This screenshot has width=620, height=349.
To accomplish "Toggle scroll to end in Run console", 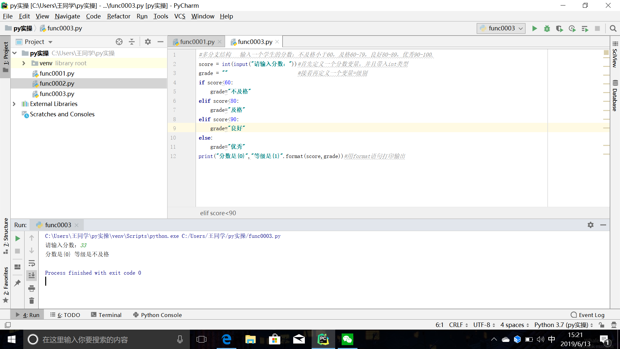I will coord(32,275).
